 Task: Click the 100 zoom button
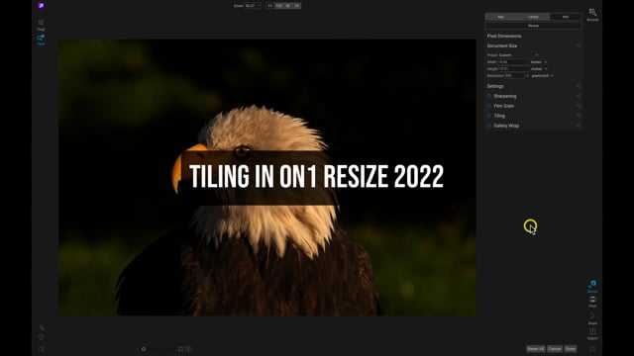tap(279, 6)
